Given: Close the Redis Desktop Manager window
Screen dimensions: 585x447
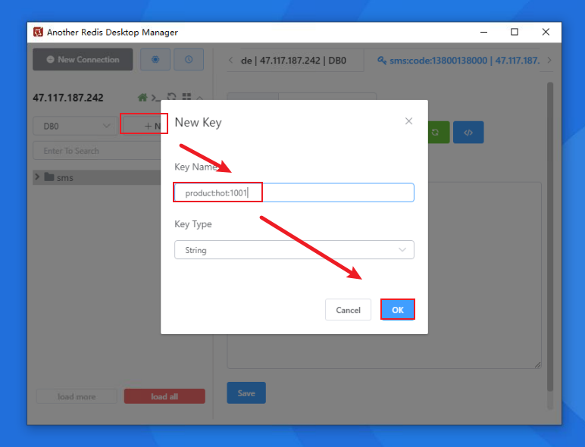Looking at the screenshot, I should click(x=546, y=32).
